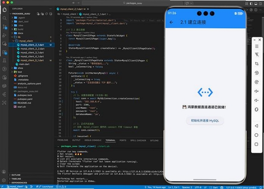Viewport: 264px width, 189px height.
Task: Click emulator volume down icon
Action: [257, 100]
